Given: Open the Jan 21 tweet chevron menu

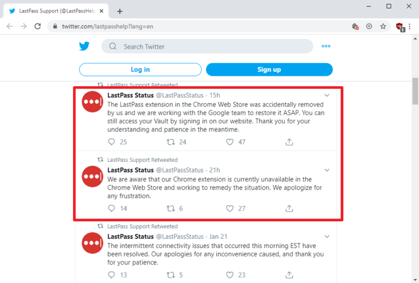Looking at the screenshot, I should [327, 237].
